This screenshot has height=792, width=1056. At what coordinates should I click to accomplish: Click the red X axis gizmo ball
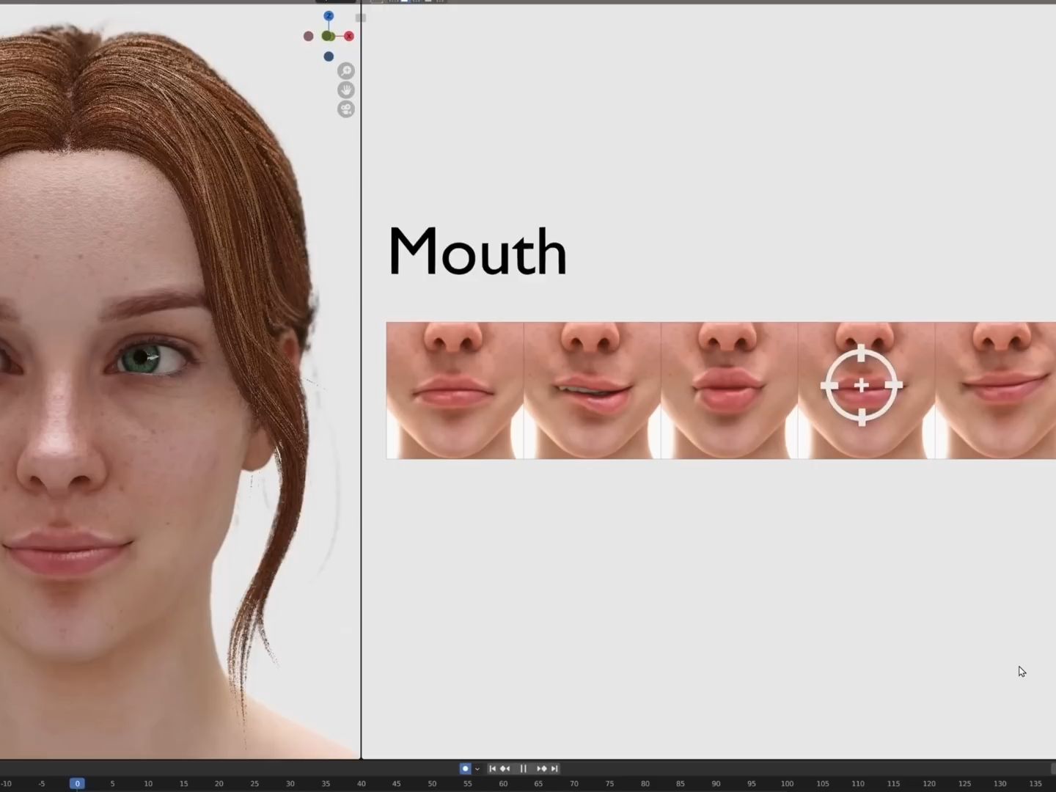click(349, 36)
